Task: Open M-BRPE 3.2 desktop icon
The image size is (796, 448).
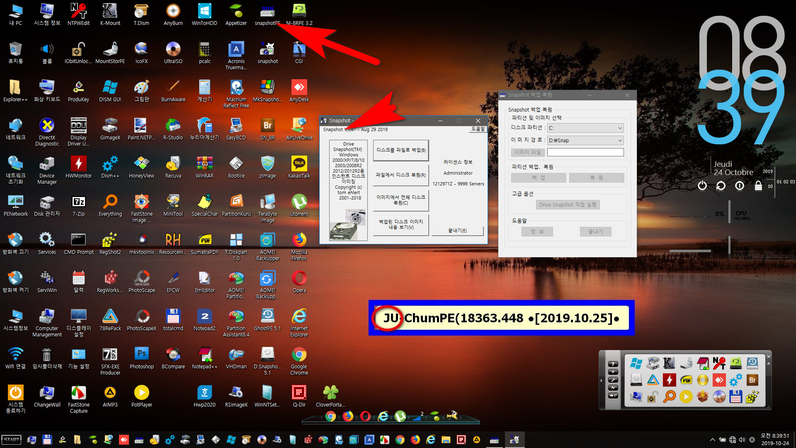Action: tap(299, 14)
